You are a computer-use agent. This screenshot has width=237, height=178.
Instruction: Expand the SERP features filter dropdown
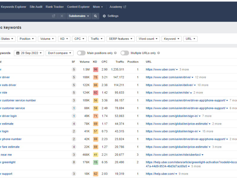pos(121,39)
